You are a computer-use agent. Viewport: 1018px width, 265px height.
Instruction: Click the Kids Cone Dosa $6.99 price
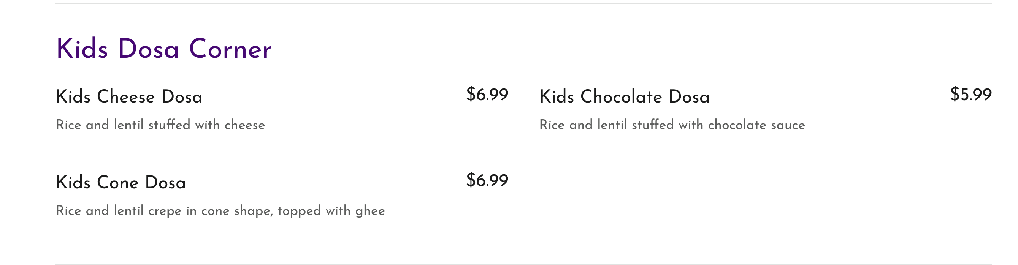(x=487, y=180)
